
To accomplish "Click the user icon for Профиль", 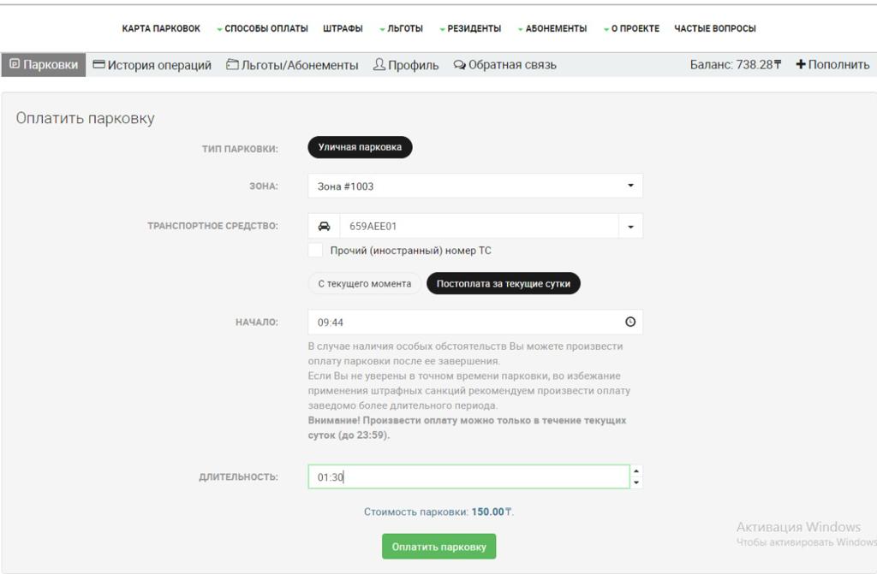I will (x=379, y=64).
